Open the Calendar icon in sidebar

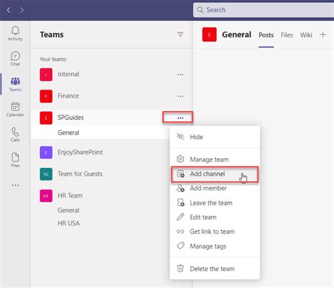point(16,109)
